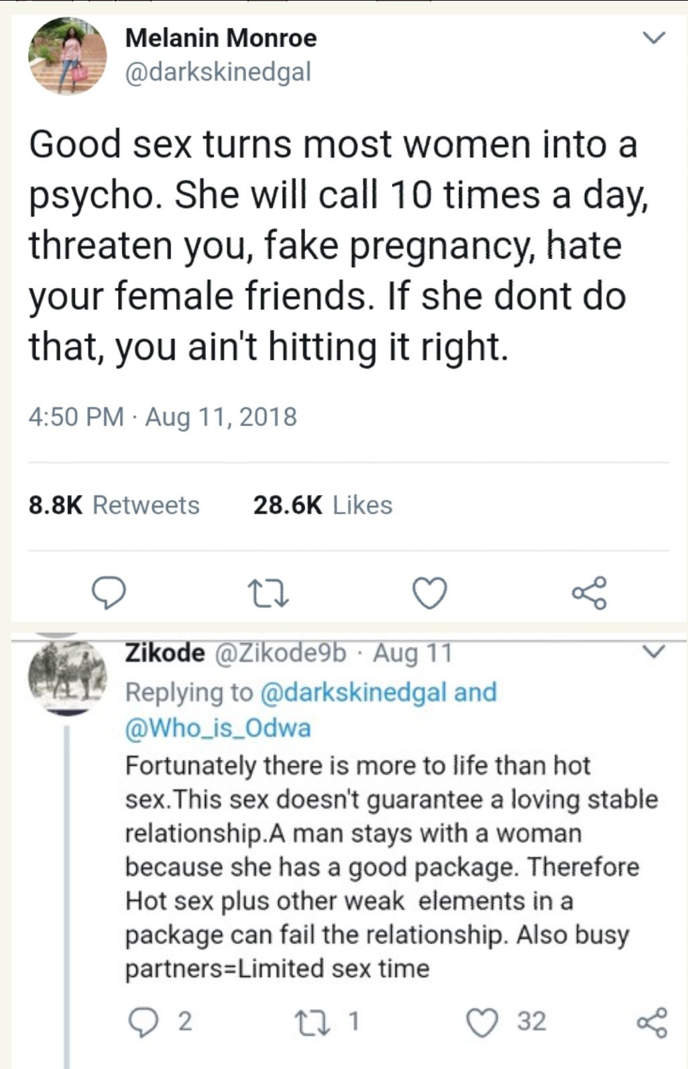Click the @Who_is_Odwa mention
The width and height of the screenshot is (688, 1069).
pyautogui.click(x=218, y=728)
